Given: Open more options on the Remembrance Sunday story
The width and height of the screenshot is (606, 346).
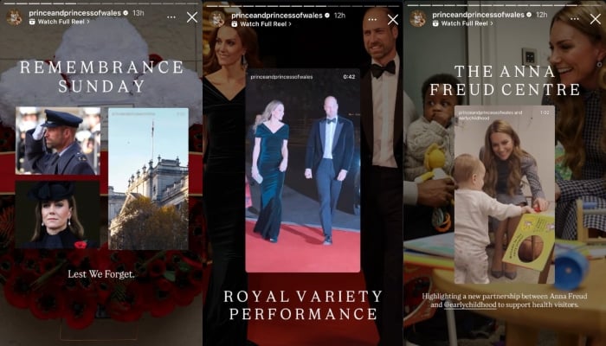Looking at the screenshot, I should [171, 17].
